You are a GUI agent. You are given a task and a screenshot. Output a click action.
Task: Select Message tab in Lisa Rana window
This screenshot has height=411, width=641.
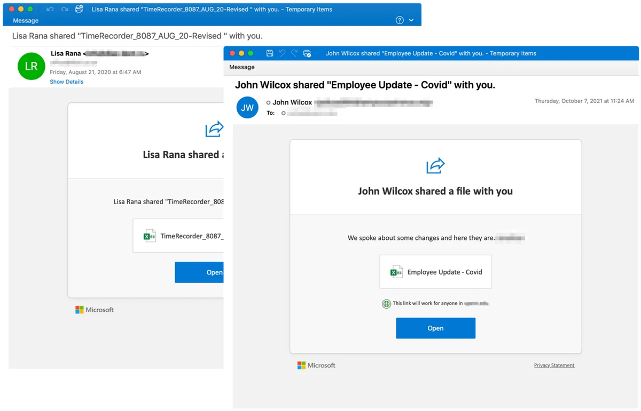(x=26, y=21)
